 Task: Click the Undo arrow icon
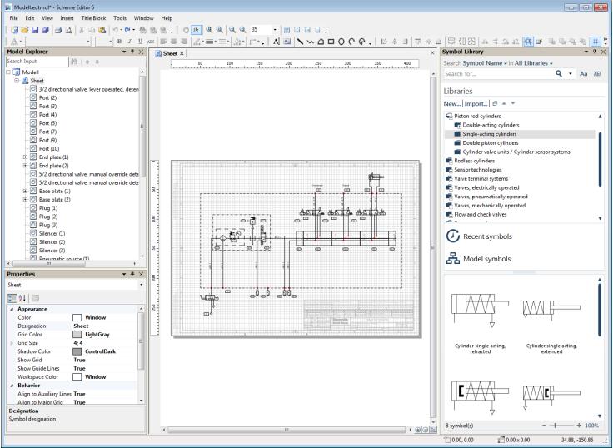click(x=116, y=30)
